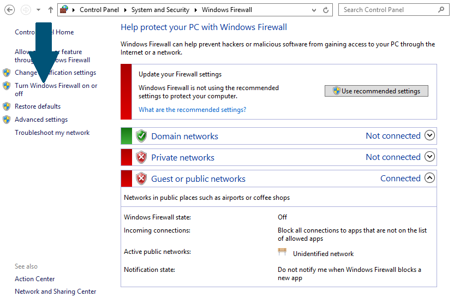This screenshot has width=454, height=297.
Task: Click the Use recommended settings button
Action: coord(377,91)
